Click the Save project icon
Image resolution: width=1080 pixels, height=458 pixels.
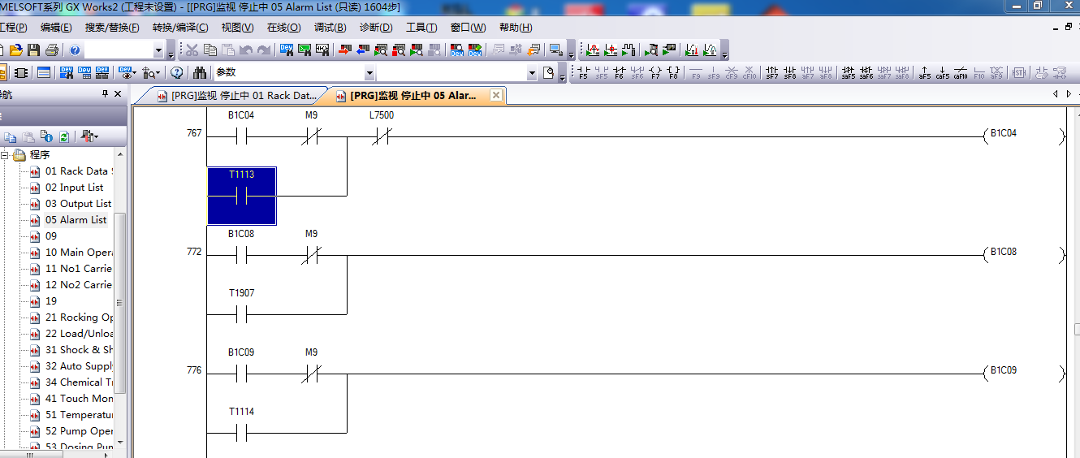(x=33, y=50)
